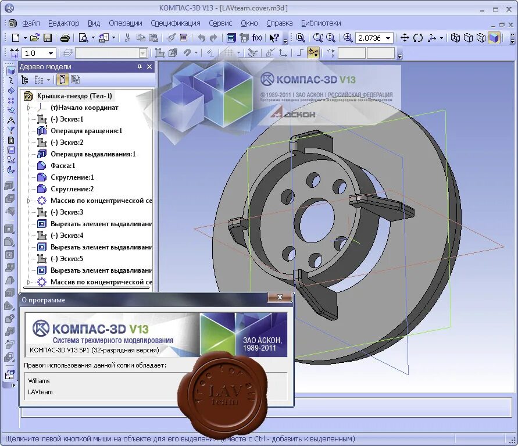Pin the Дерево модели panel
This screenshot has height=446, width=518.
(140, 67)
